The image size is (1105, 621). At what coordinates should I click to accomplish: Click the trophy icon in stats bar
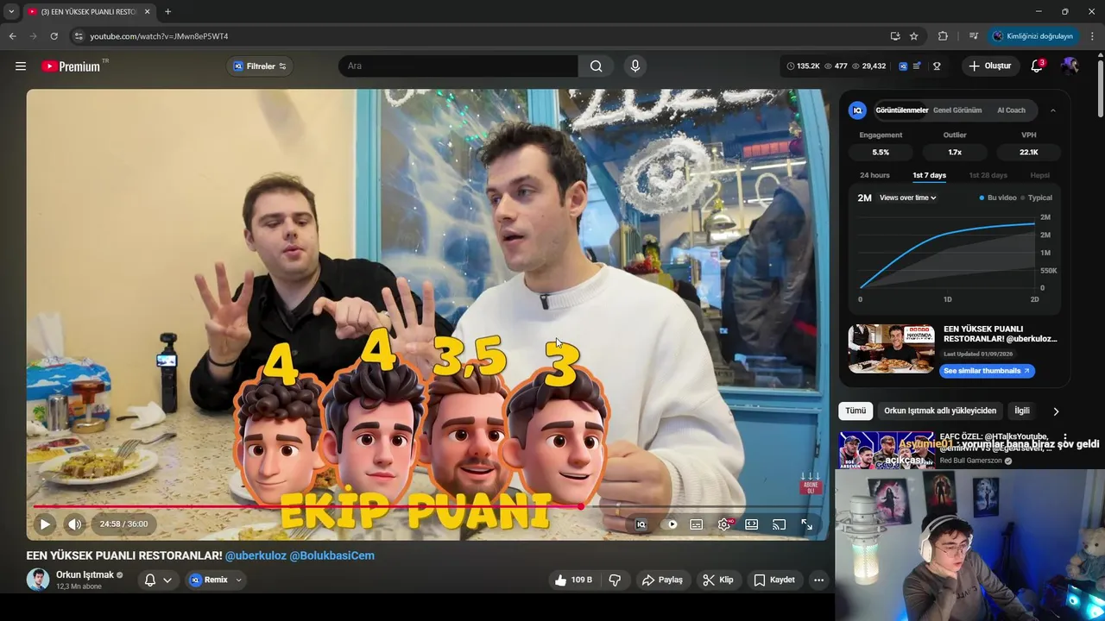coord(937,66)
